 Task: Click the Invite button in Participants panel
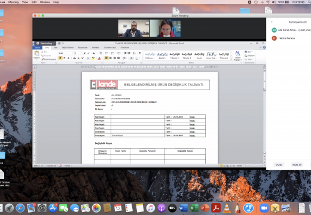click(x=279, y=165)
